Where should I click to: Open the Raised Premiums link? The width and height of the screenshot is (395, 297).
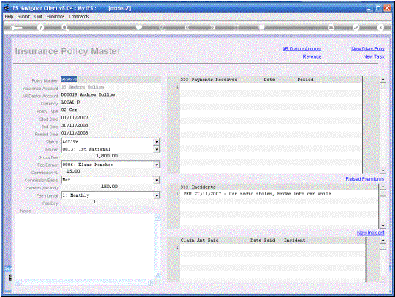point(365,179)
